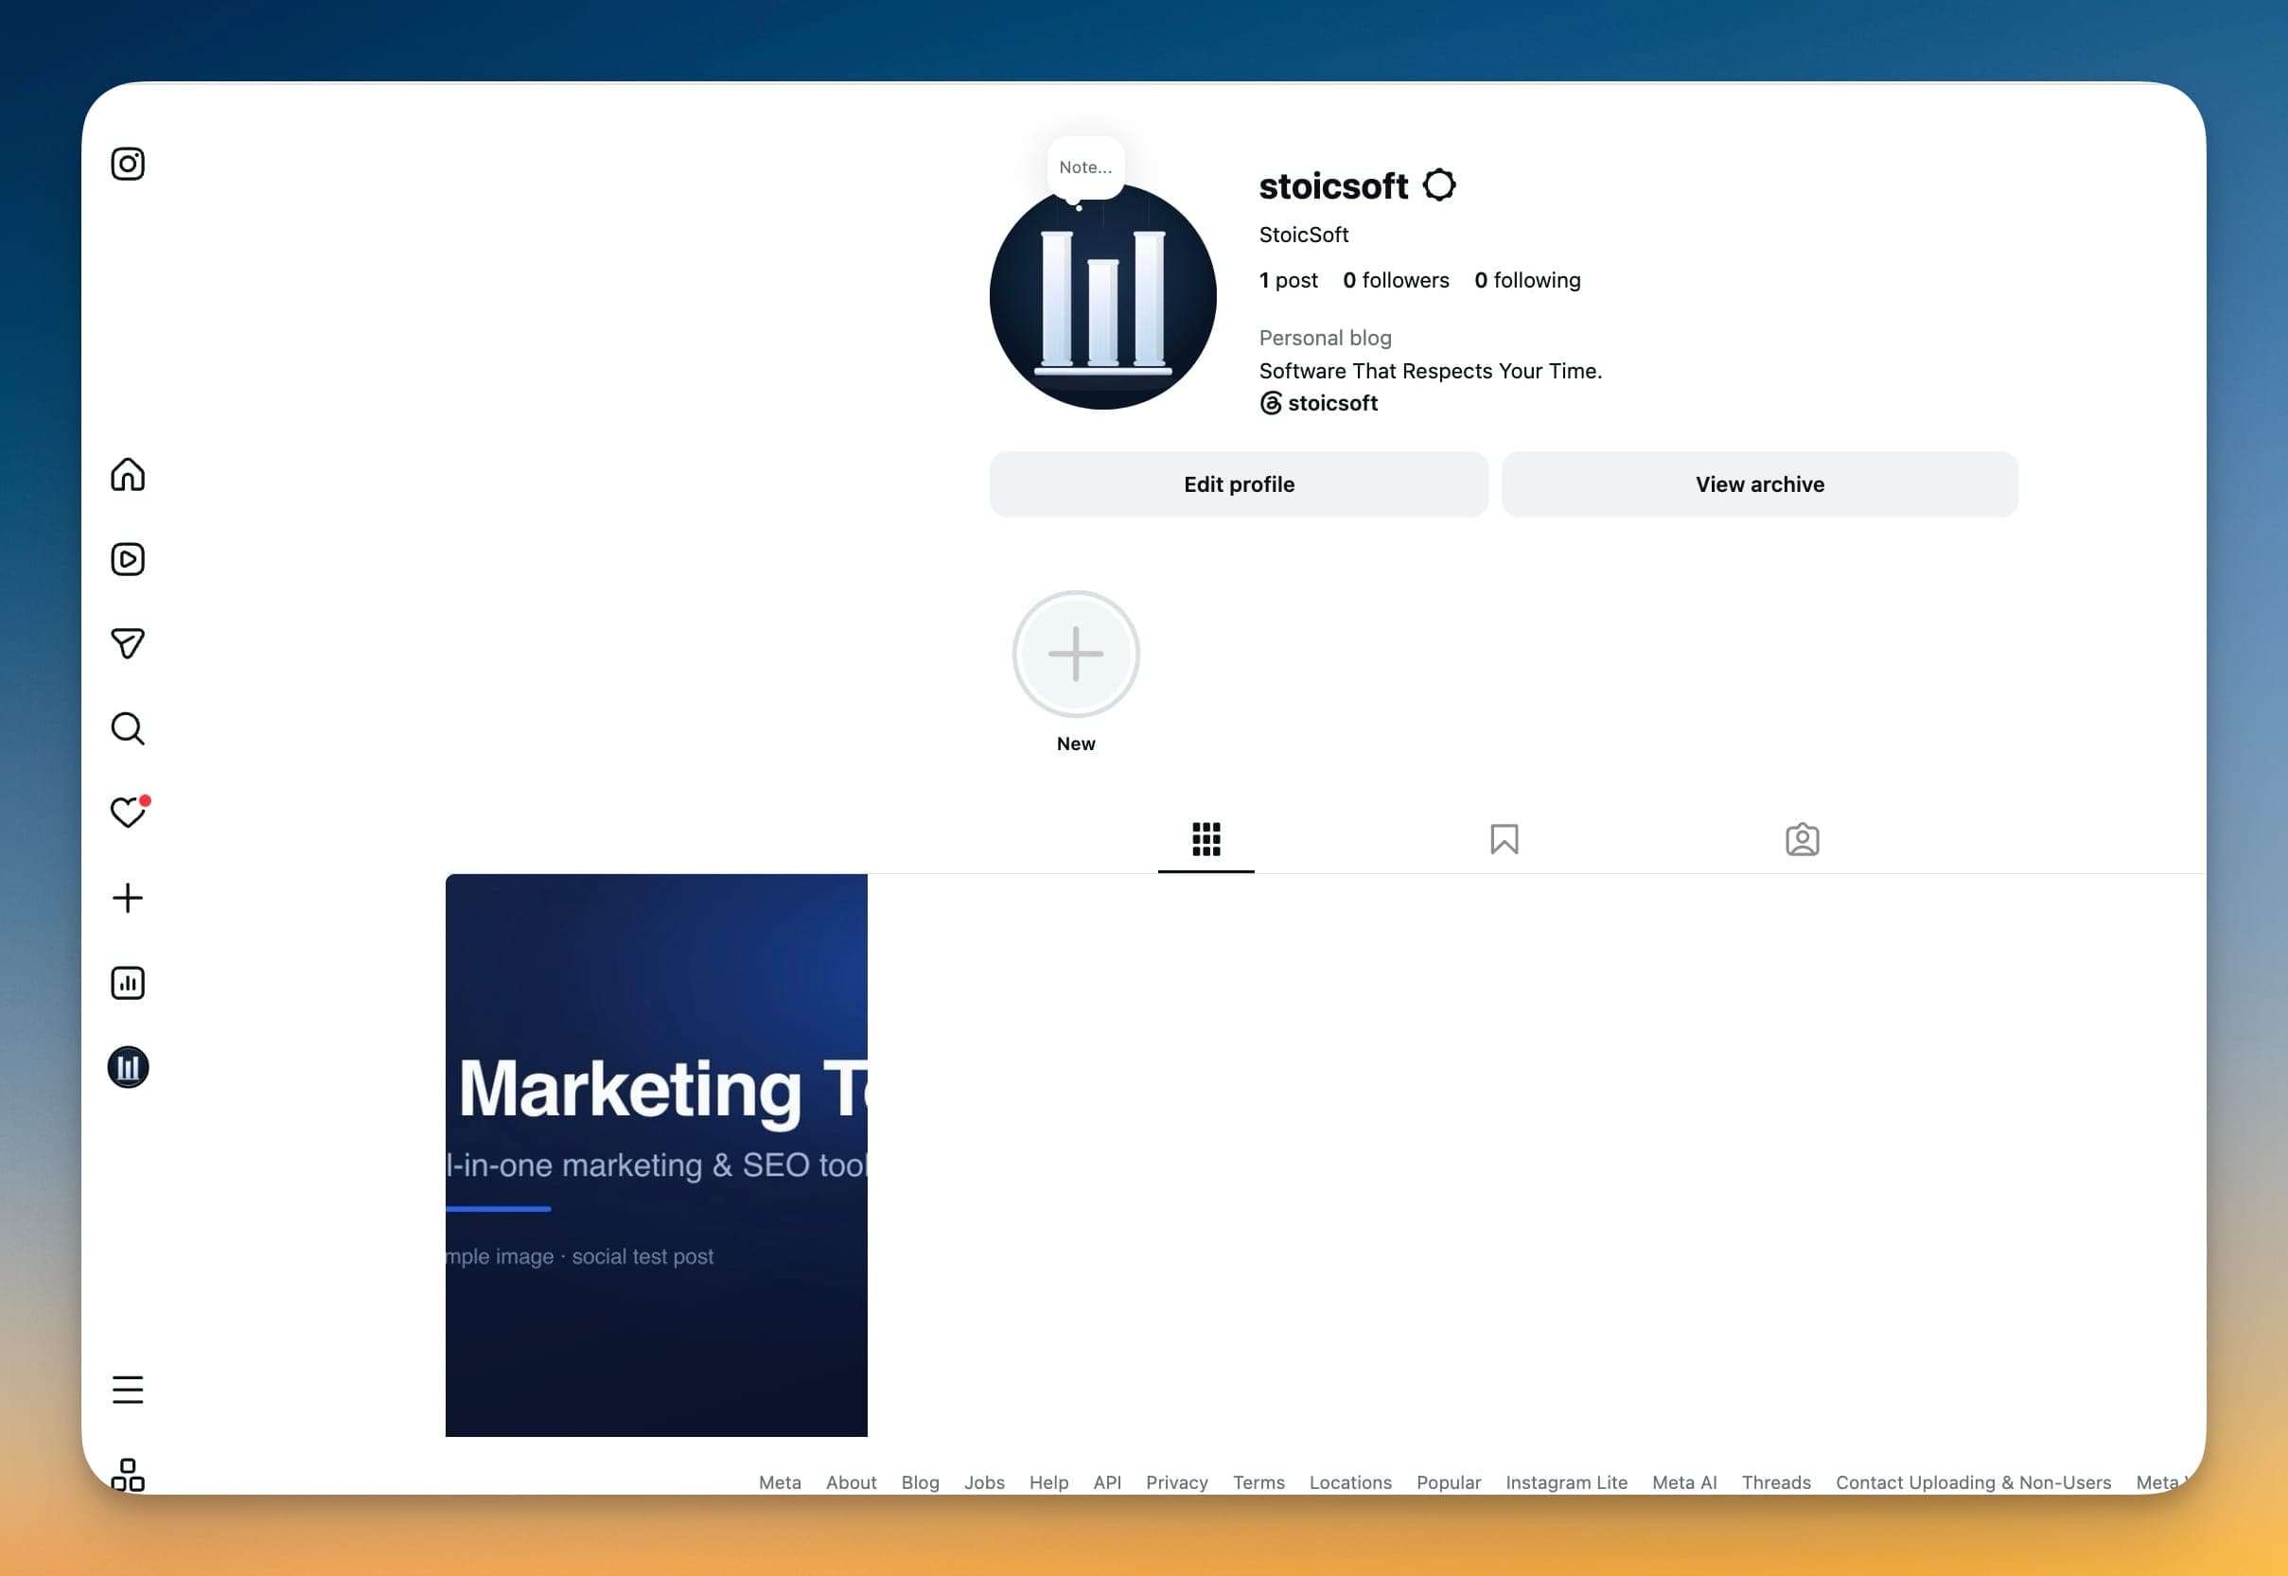The height and width of the screenshot is (1576, 2288).
Task: Open Terms footer link
Action: click(1258, 1482)
